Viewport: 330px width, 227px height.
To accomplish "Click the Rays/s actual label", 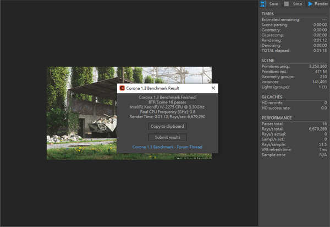I will tap(273, 134).
